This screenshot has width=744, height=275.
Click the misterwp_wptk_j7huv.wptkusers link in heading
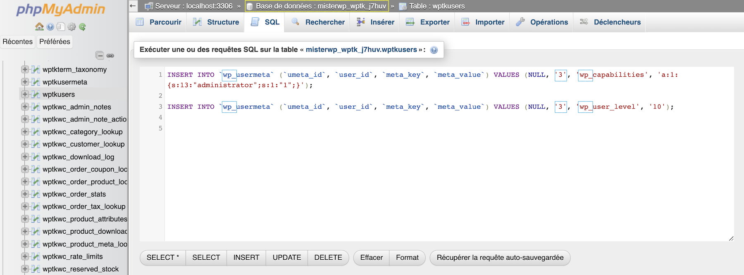coord(361,50)
